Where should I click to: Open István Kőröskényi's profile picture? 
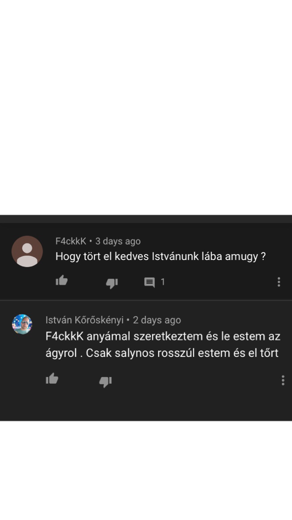(22, 324)
